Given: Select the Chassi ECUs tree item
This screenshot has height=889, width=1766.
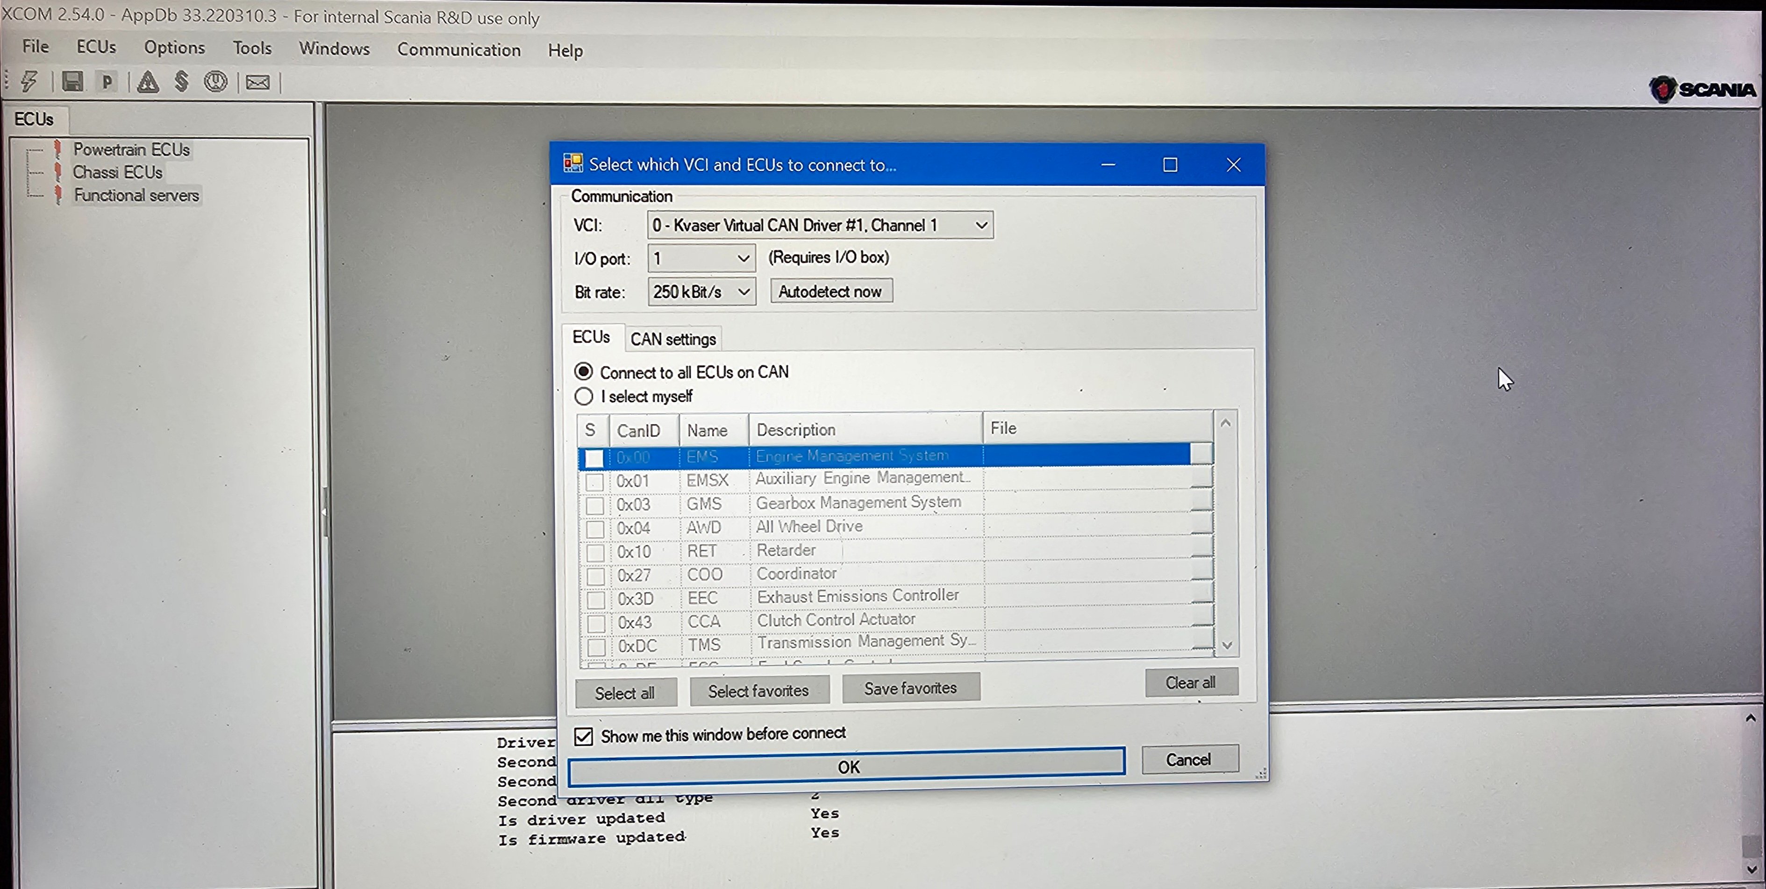Looking at the screenshot, I should 118,172.
